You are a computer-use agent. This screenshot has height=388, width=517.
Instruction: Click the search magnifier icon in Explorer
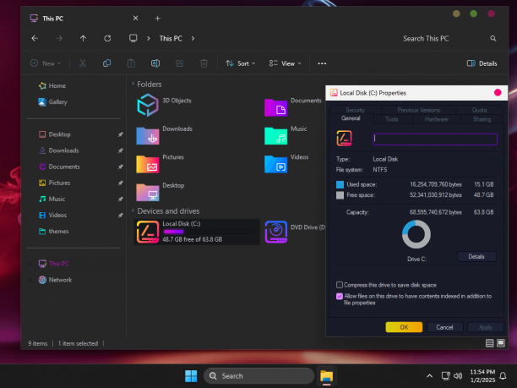493,39
